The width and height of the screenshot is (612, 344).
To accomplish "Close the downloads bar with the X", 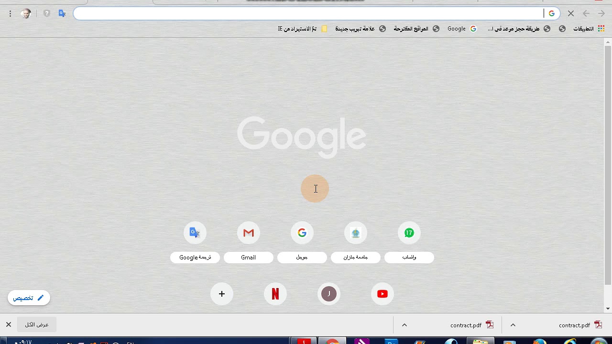I will tap(8, 325).
